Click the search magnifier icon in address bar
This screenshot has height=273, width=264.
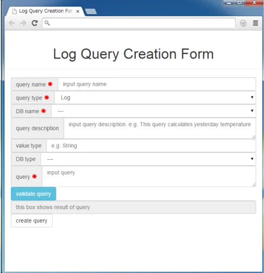[47, 23]
